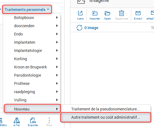The width and height of the screenshot is (154, 128).
Task: Click the e-Tar icon
Action: coord(17,121)
